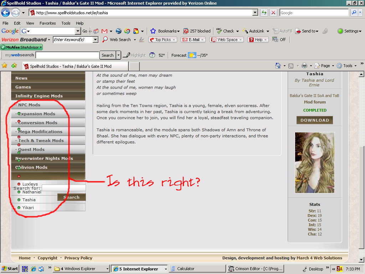The width and height of the screenshot is (365, 274).
Task: Expand the Google toolbar search box dropdown
Action: pos(78,31)
